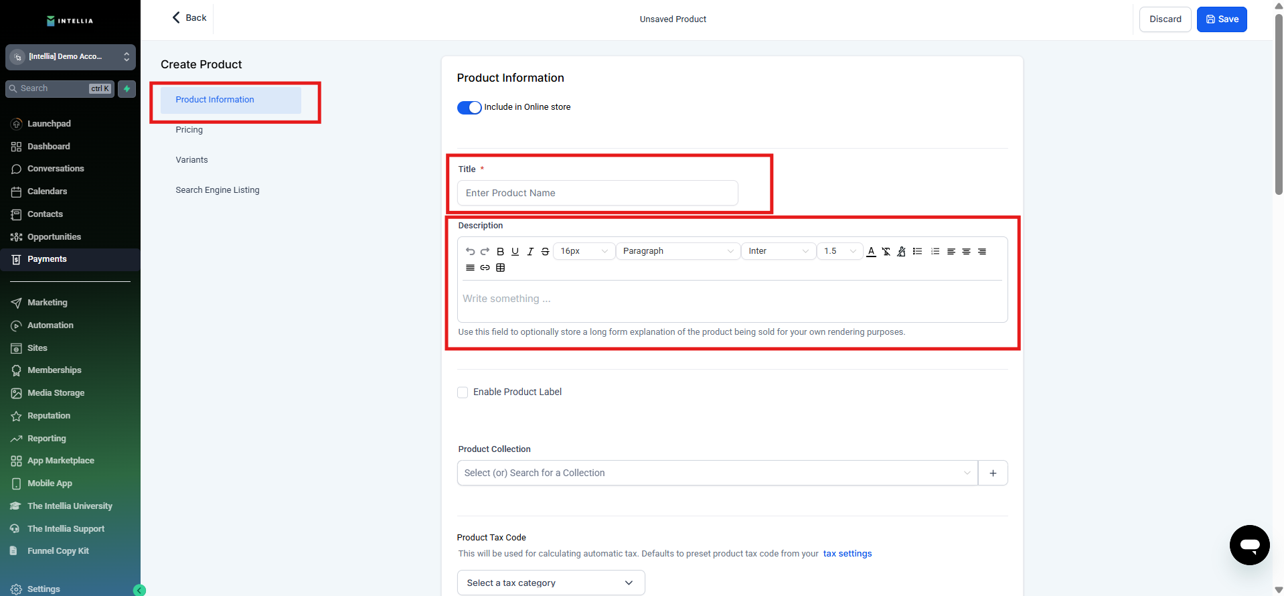The image size is (1284, 596).
Task: Open the Product Collection dropdown
Action: pyautogui.click(x=717, y=473)
